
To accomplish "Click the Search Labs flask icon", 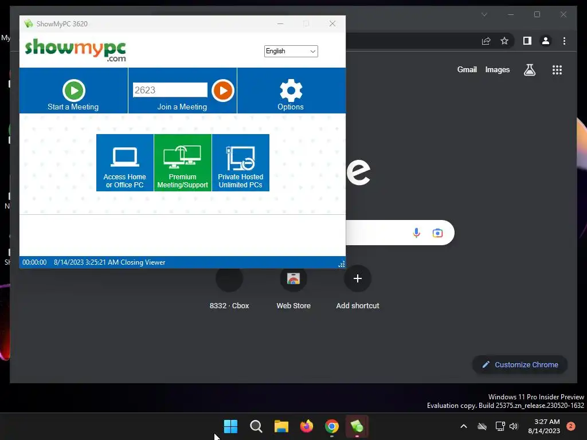I will (529, 69).
